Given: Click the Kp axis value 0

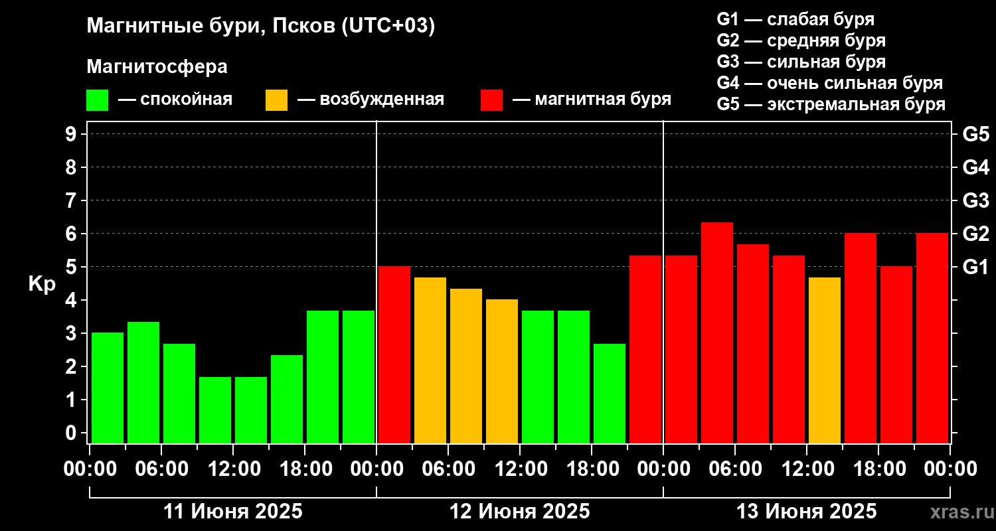Looking at the screenshot, I should tap(72, 433).
